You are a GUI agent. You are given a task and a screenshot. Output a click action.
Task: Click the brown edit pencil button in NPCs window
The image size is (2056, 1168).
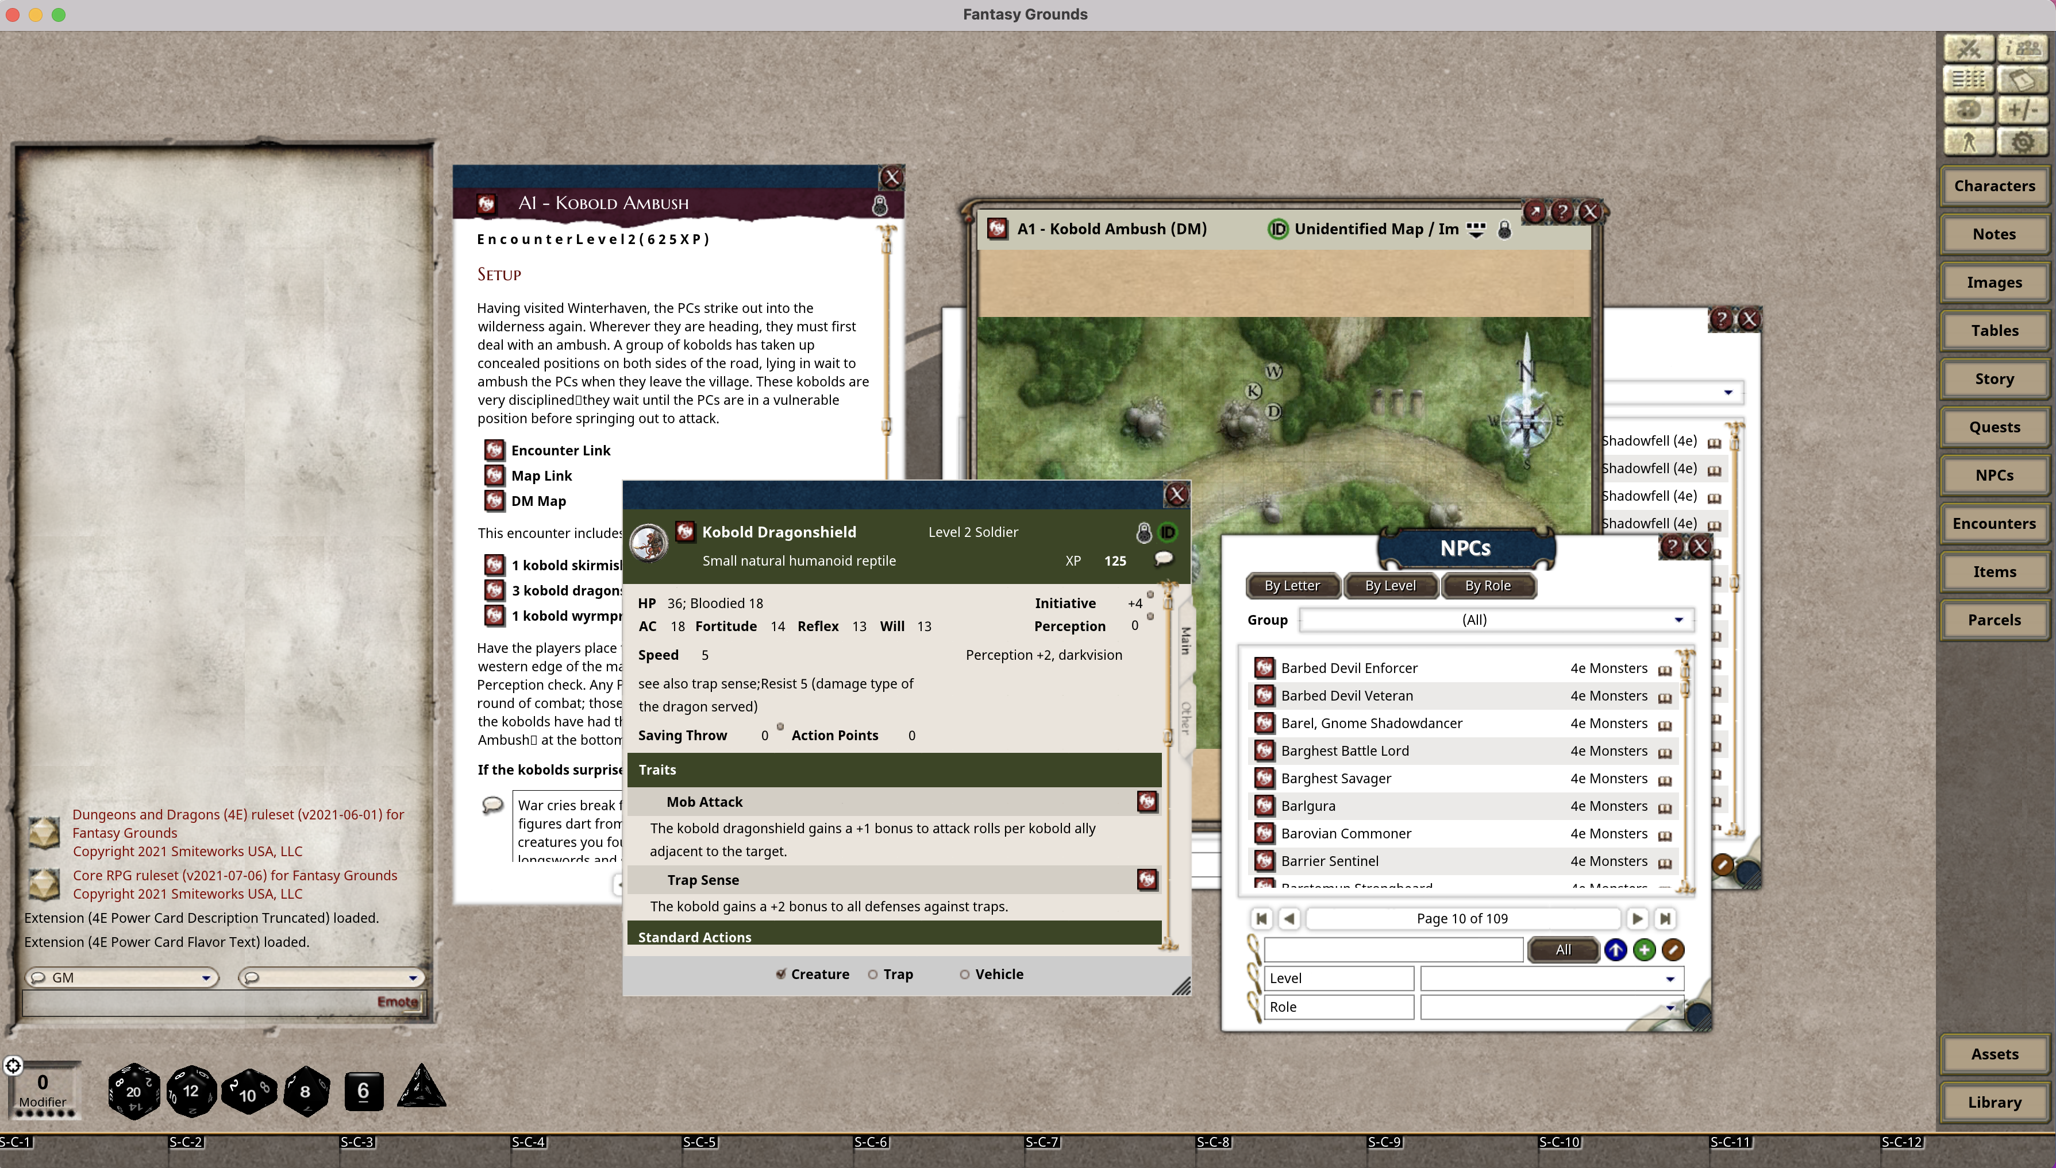(x=1673, y=950)
